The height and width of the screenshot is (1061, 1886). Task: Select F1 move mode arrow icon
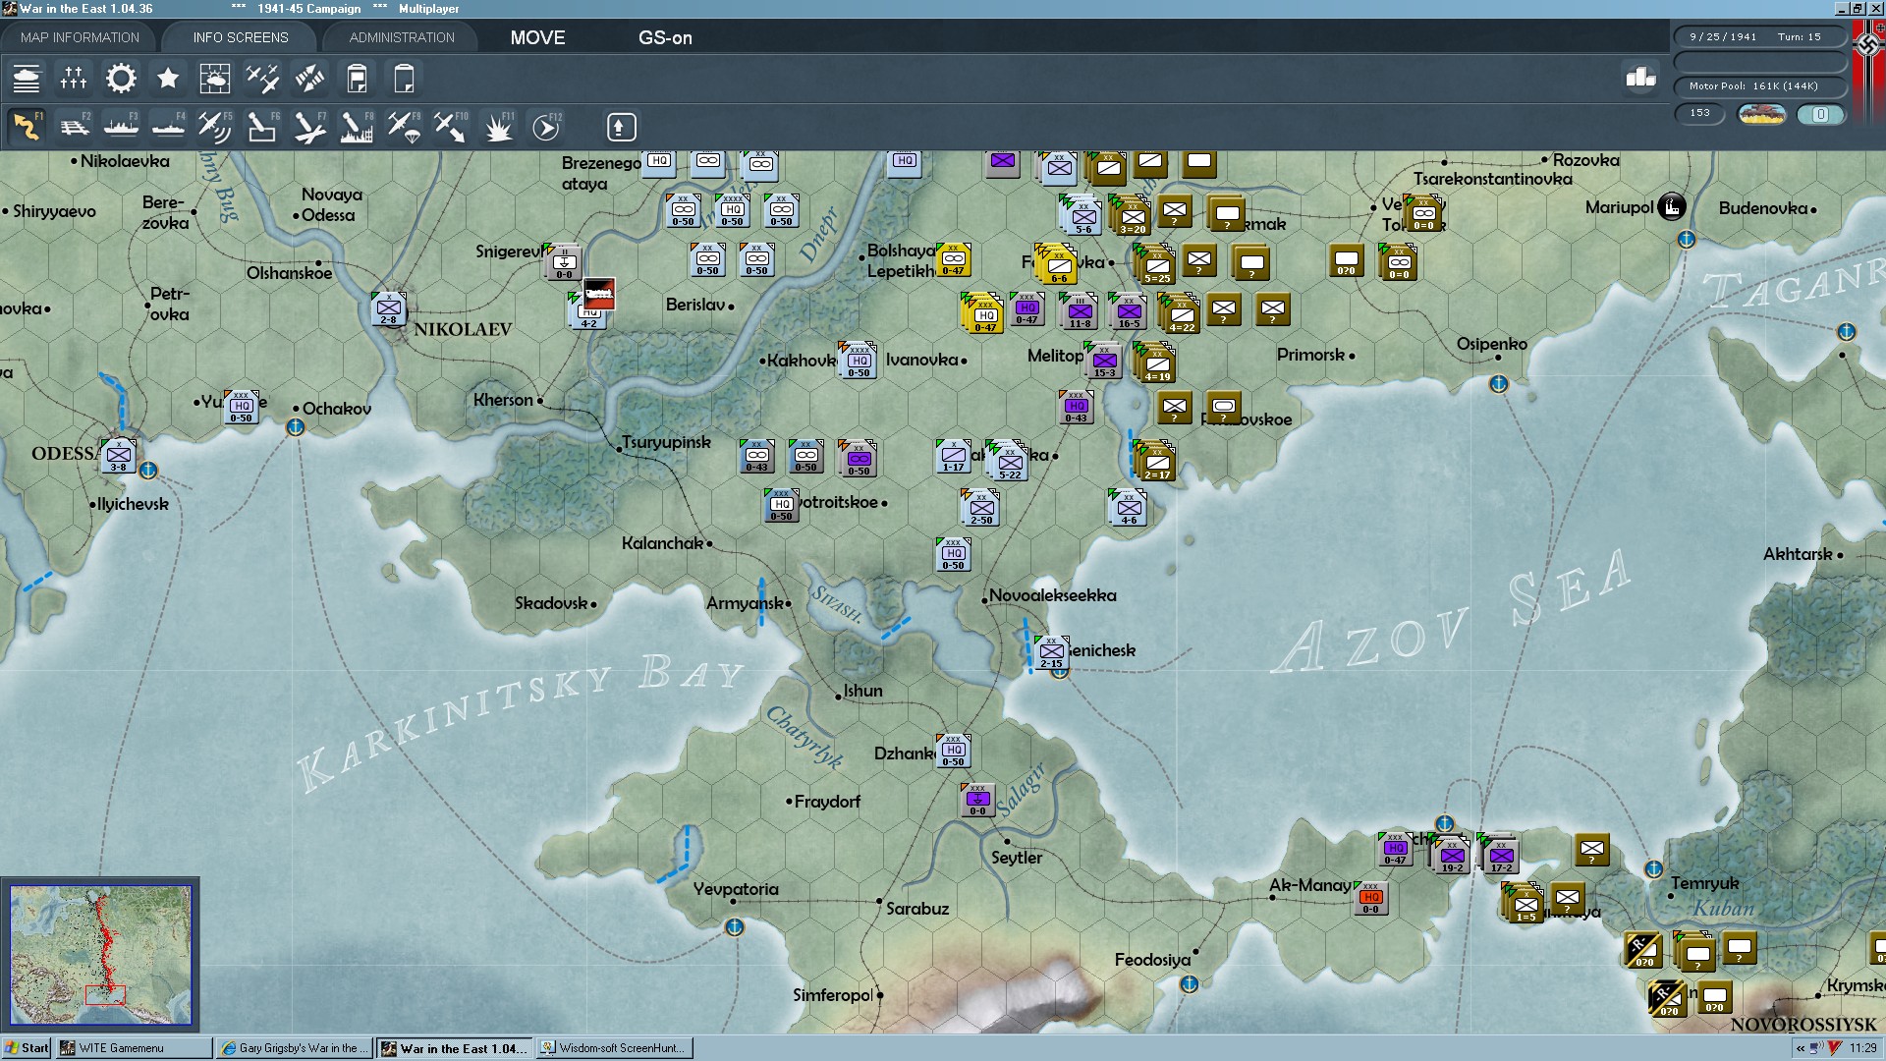point(27,127)
